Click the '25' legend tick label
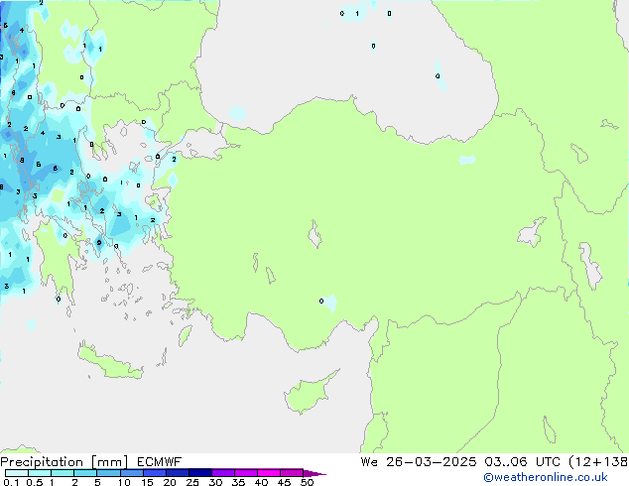Viewport: 629px width, 486px height. (x=192, y=482)
